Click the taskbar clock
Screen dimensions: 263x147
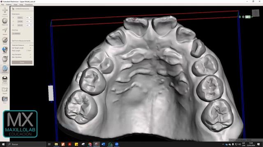pyautogui.click(x=251, y=144)
